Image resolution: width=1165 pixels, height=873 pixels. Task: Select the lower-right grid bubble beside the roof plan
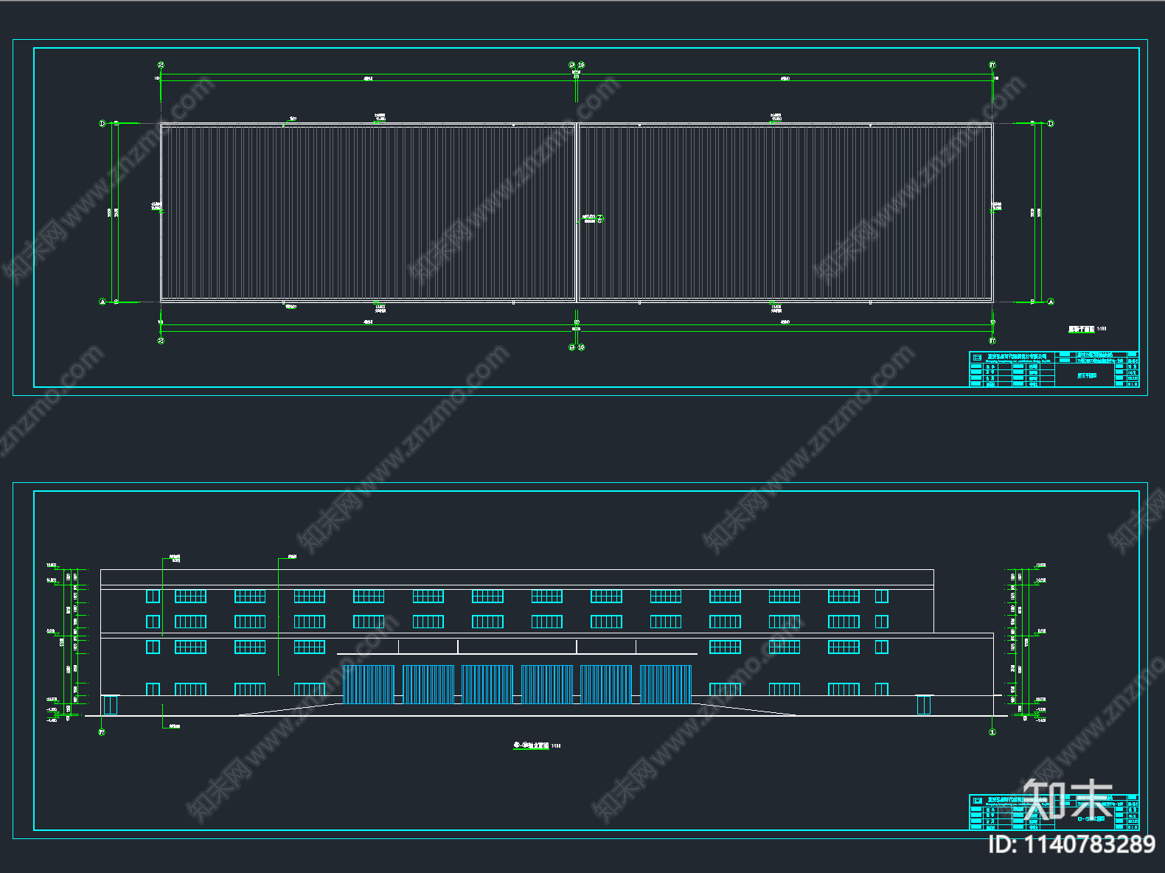(x=1051, y=302)
